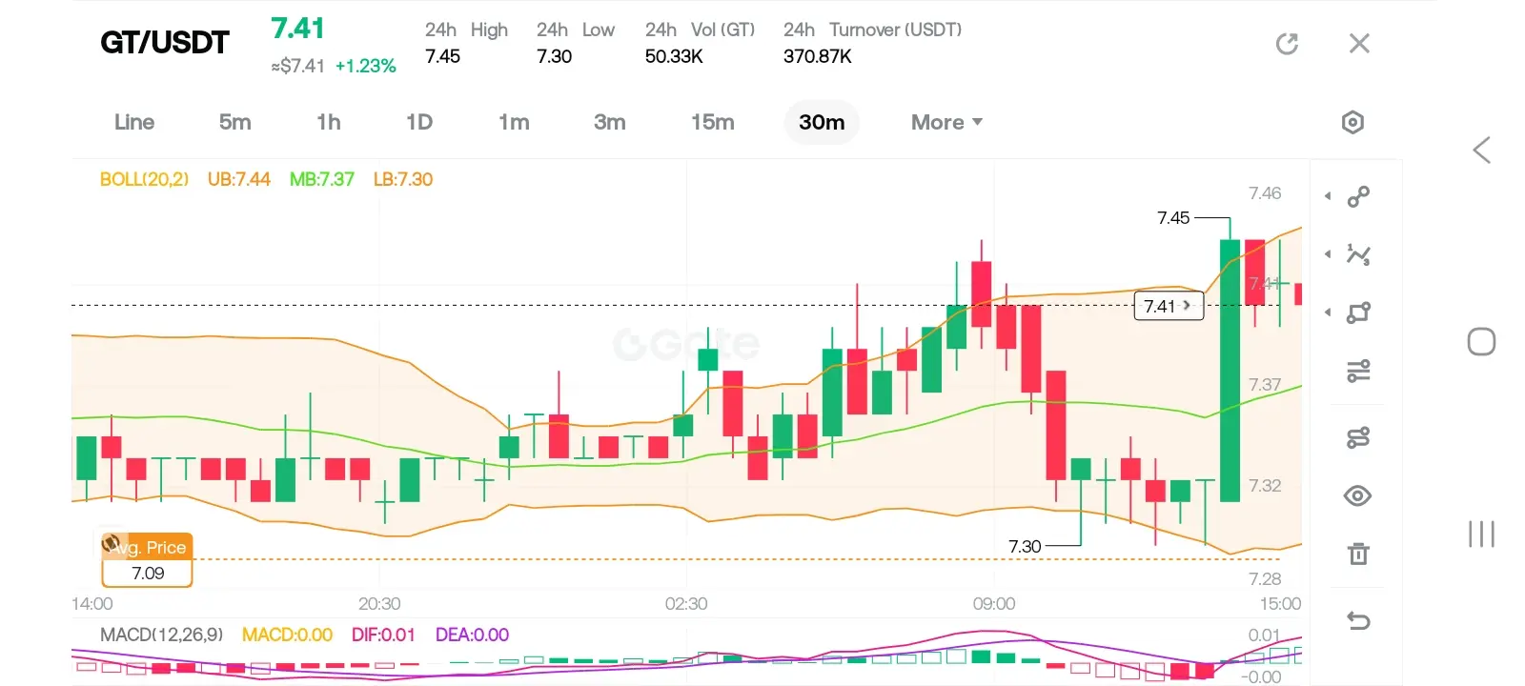The image size is (1525, 686).
Task: Click the 24h Turnover value 370.87K
Action: (818, 56)
